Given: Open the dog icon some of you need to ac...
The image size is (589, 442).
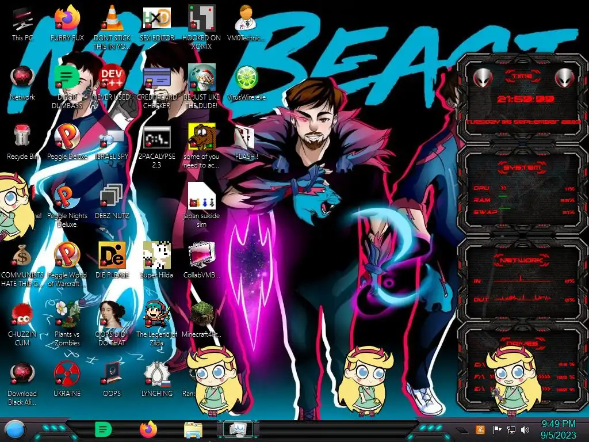Looking at the screenshot, I should pyautogui.click(x=202, y=147).
